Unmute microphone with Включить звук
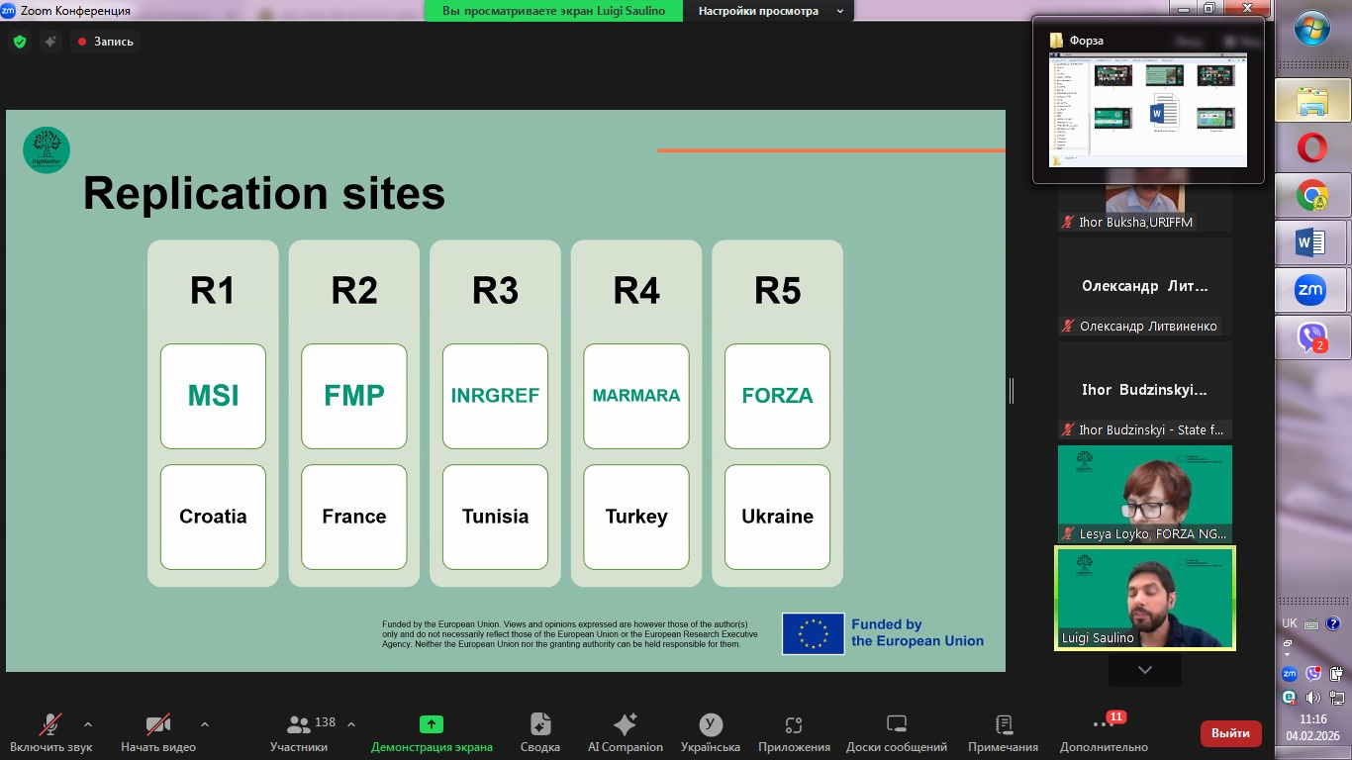Viewport: 1352px width, 760px height. (50, 724)
